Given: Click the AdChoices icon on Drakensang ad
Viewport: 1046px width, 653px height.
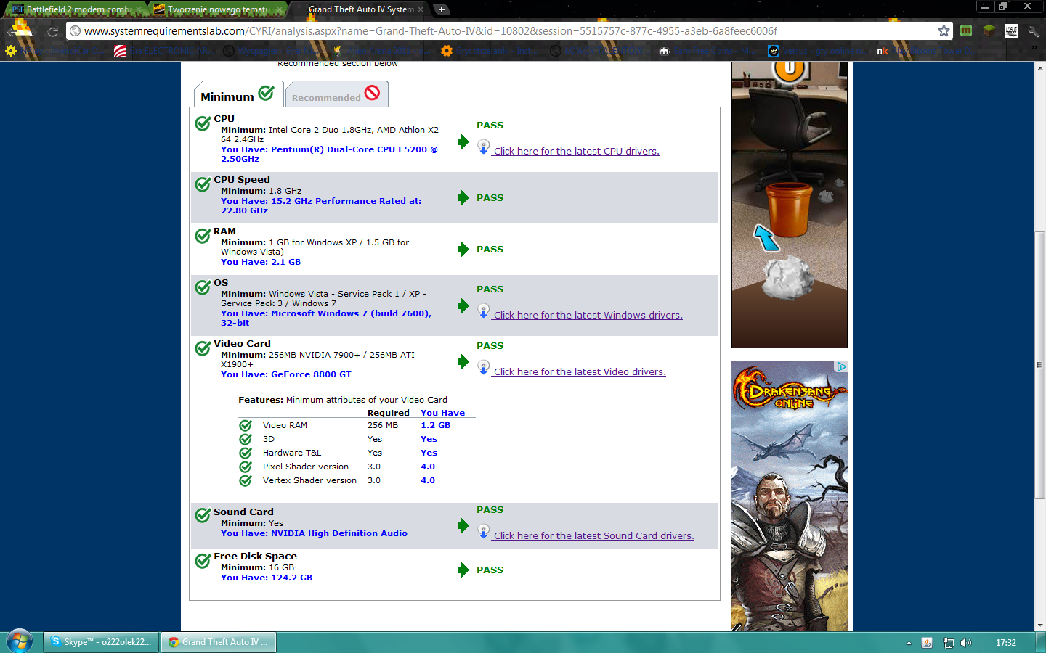Looking at the screenshot, I should 842,367.
